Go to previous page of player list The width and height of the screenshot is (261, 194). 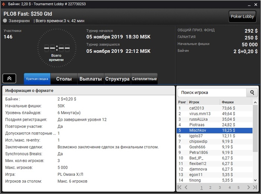point(186,187)
